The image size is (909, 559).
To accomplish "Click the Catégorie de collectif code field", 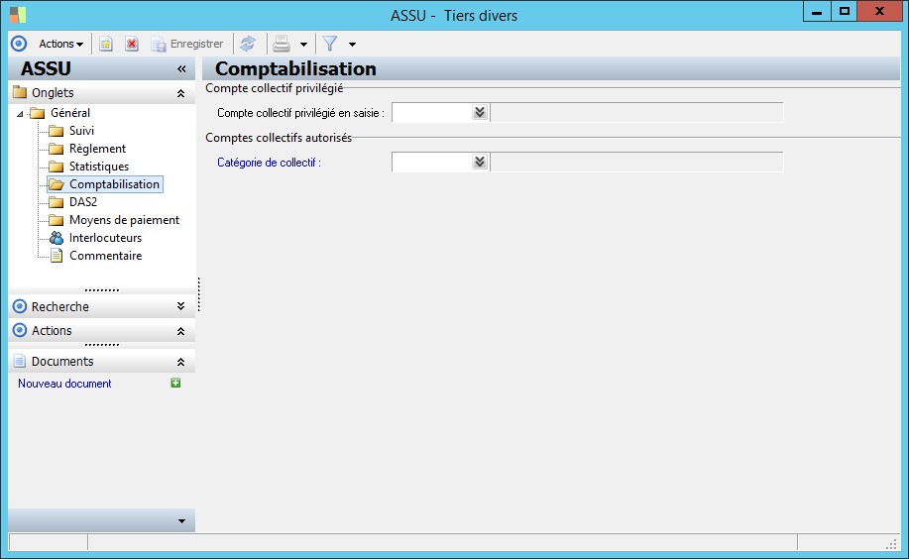I will click(x=432, y=162).
